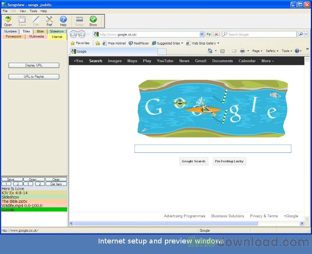Click the Show green check icon
This screenshot has height=254, width=312.
tap(93, 21)
